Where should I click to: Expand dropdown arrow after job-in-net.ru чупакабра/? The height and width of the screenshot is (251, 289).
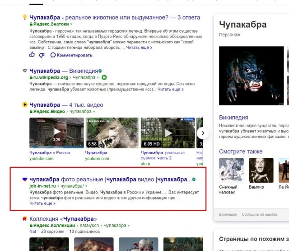coord(86,186)
